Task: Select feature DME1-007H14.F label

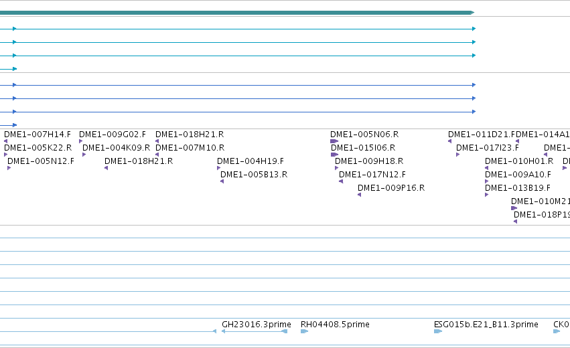Action: [38, 135]
